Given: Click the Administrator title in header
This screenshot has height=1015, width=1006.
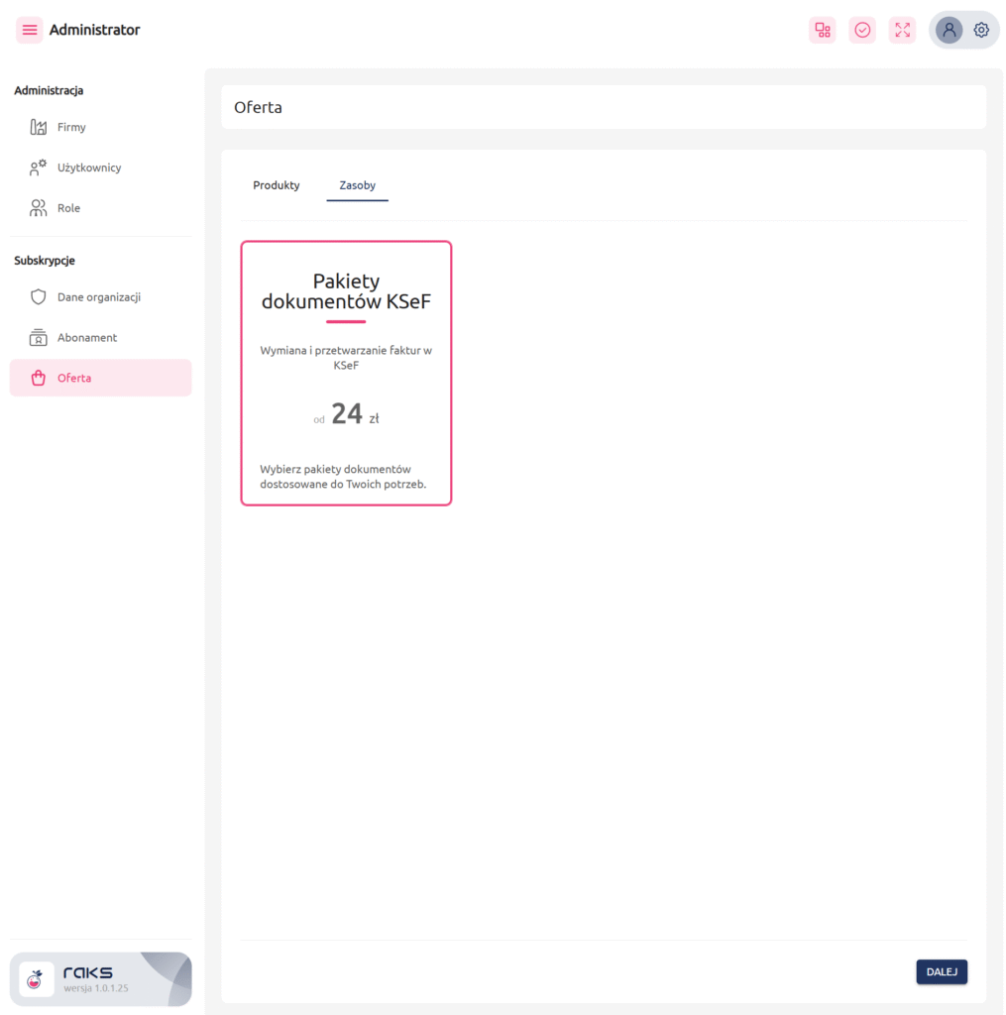Looking at the screenshot, I should click(x=95, y=30).
